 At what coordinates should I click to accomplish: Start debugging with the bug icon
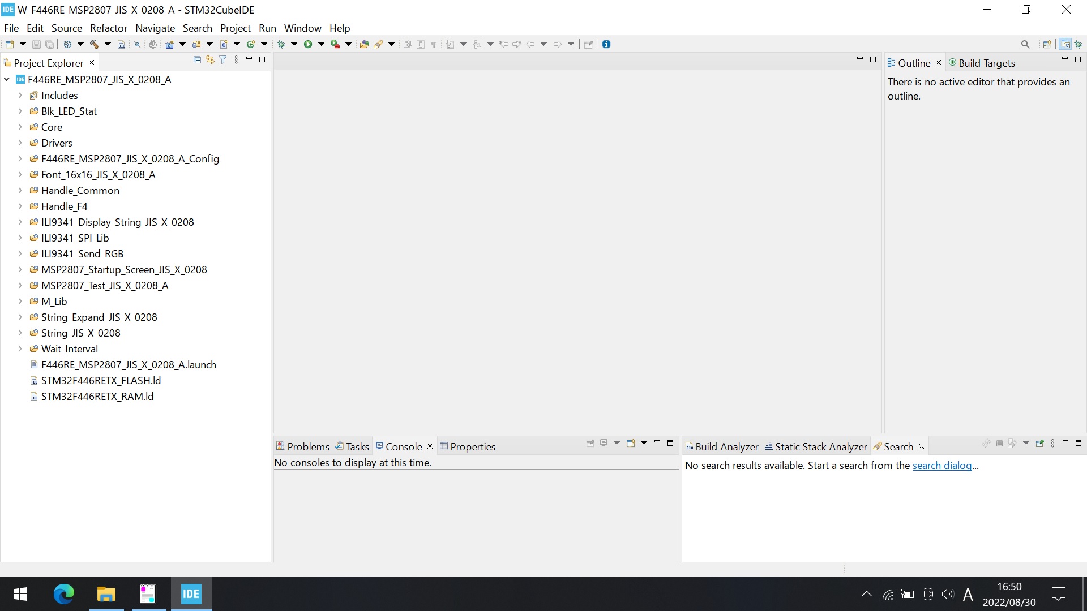coord(281,44)
